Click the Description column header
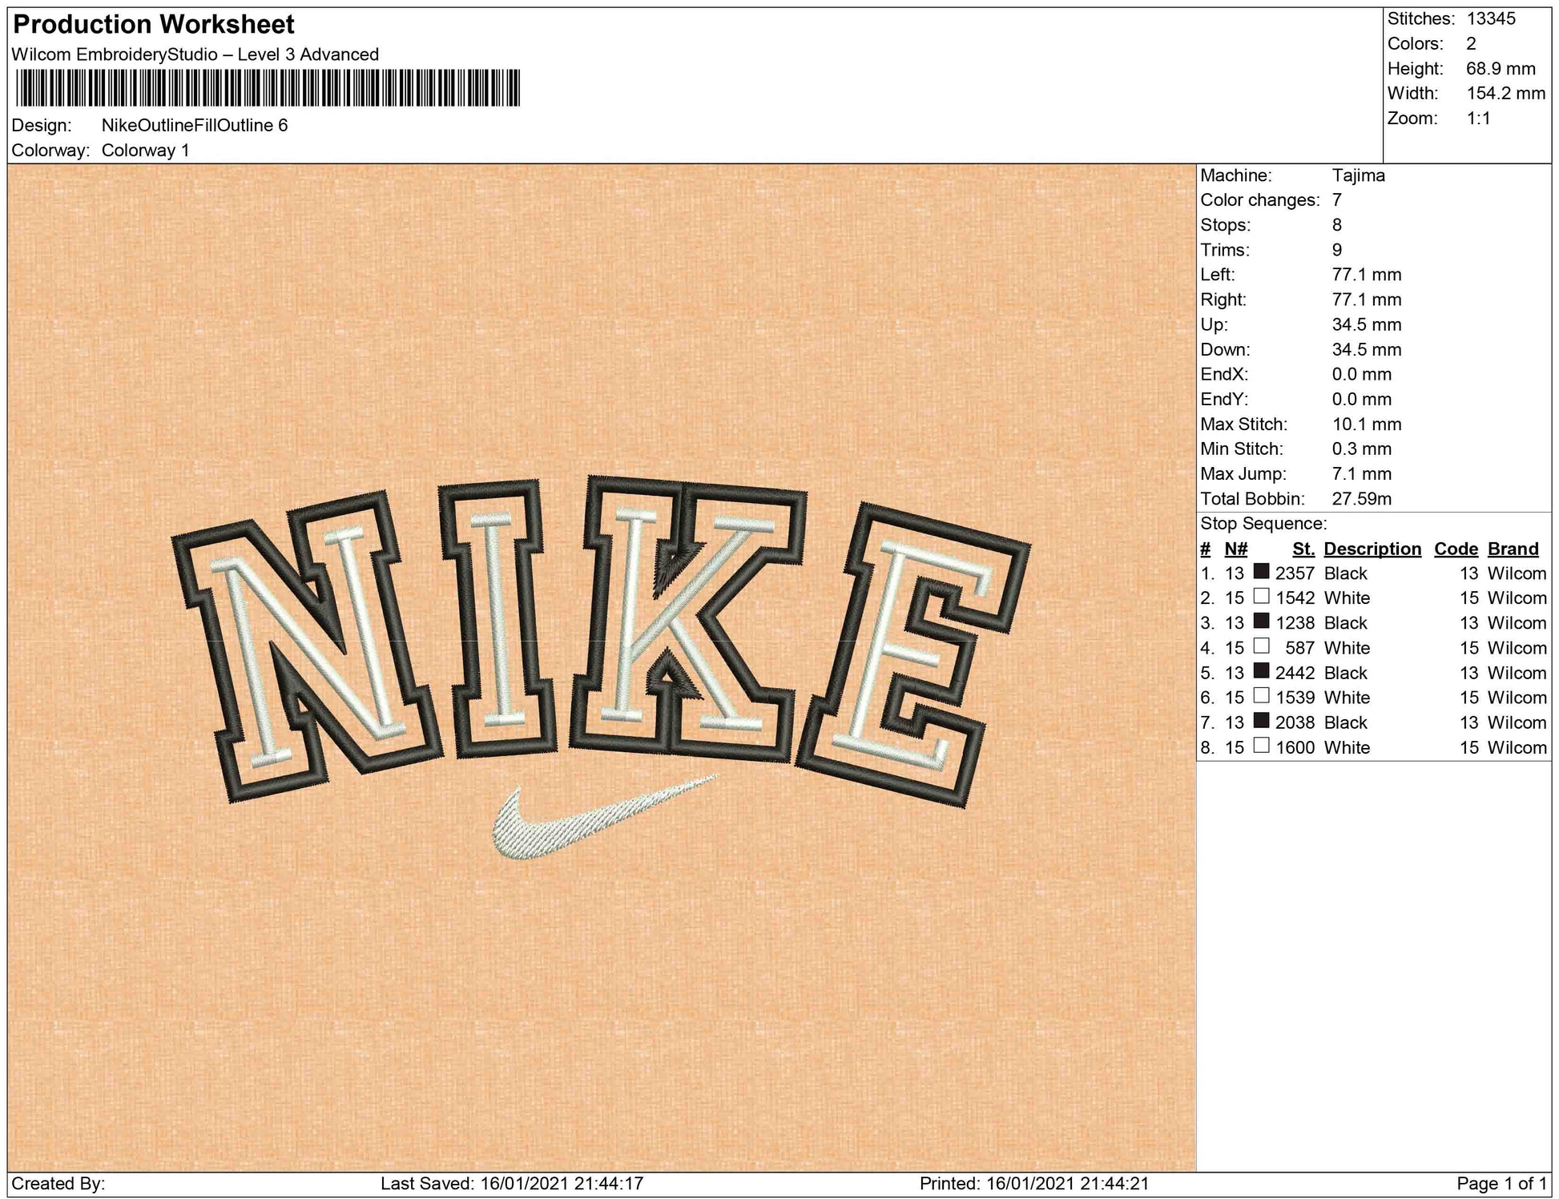Viewport: 1559px width, 1199px height. 1372,549
